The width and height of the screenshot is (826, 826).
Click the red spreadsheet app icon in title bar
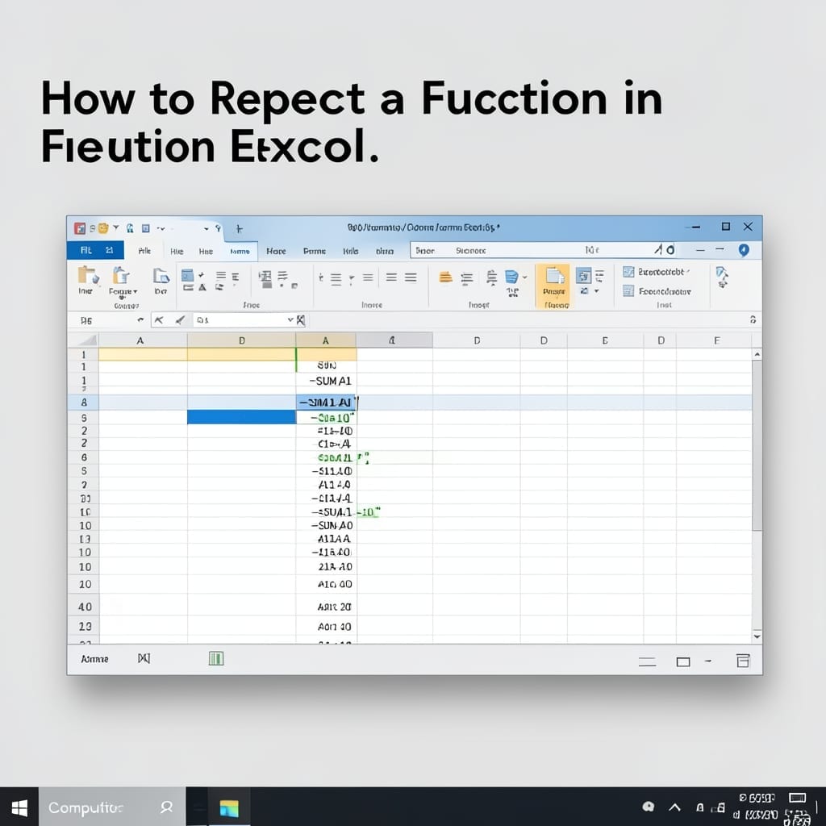click(x=80, y=228)
